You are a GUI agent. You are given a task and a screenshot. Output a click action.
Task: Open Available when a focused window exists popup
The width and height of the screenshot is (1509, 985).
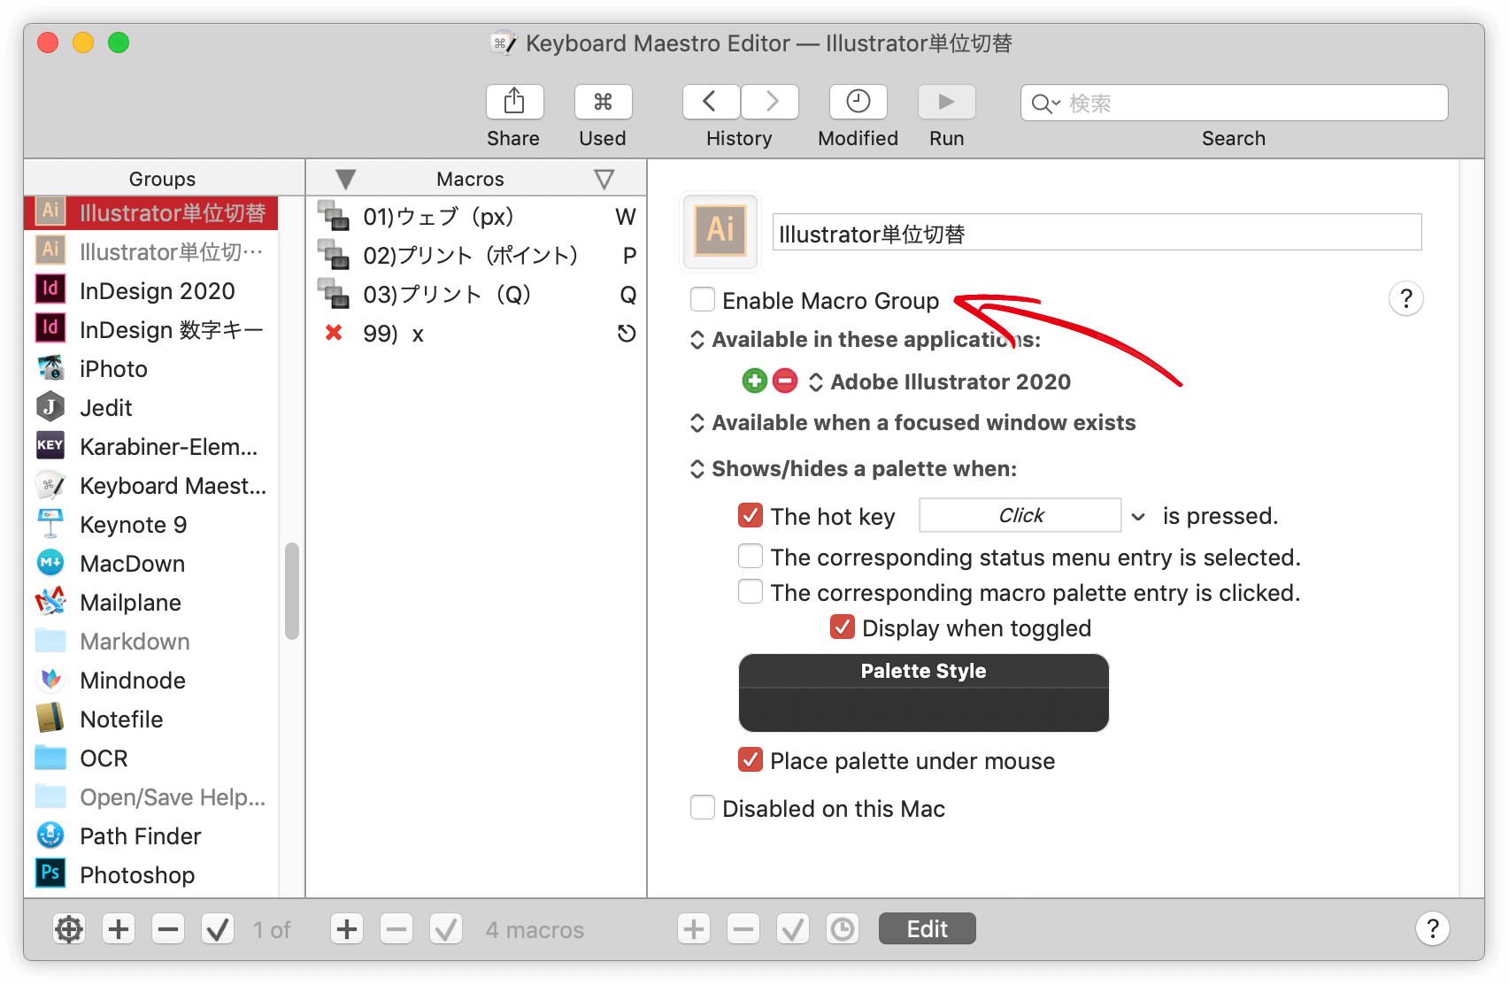click(x=912, y=423)
